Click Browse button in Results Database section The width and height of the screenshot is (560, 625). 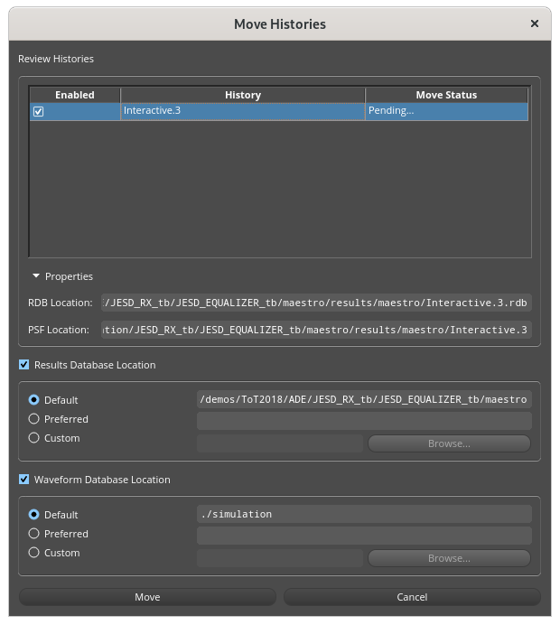pyautogui.click(x=449, y=443)
